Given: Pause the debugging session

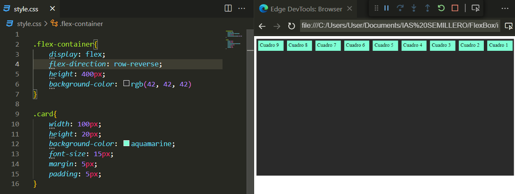Looking at the screenshot, I should coord(386,8).
